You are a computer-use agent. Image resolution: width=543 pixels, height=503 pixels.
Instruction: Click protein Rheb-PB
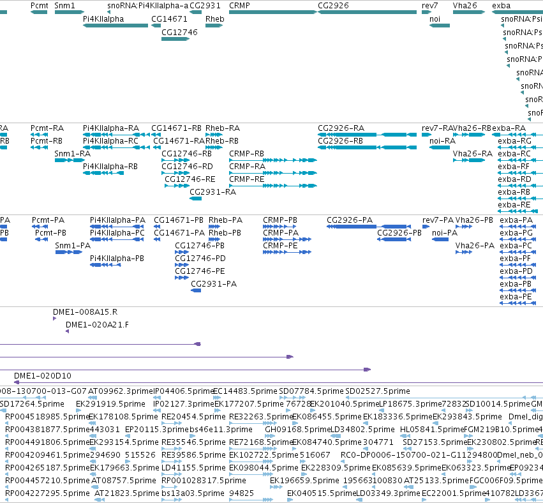[214, 239]
